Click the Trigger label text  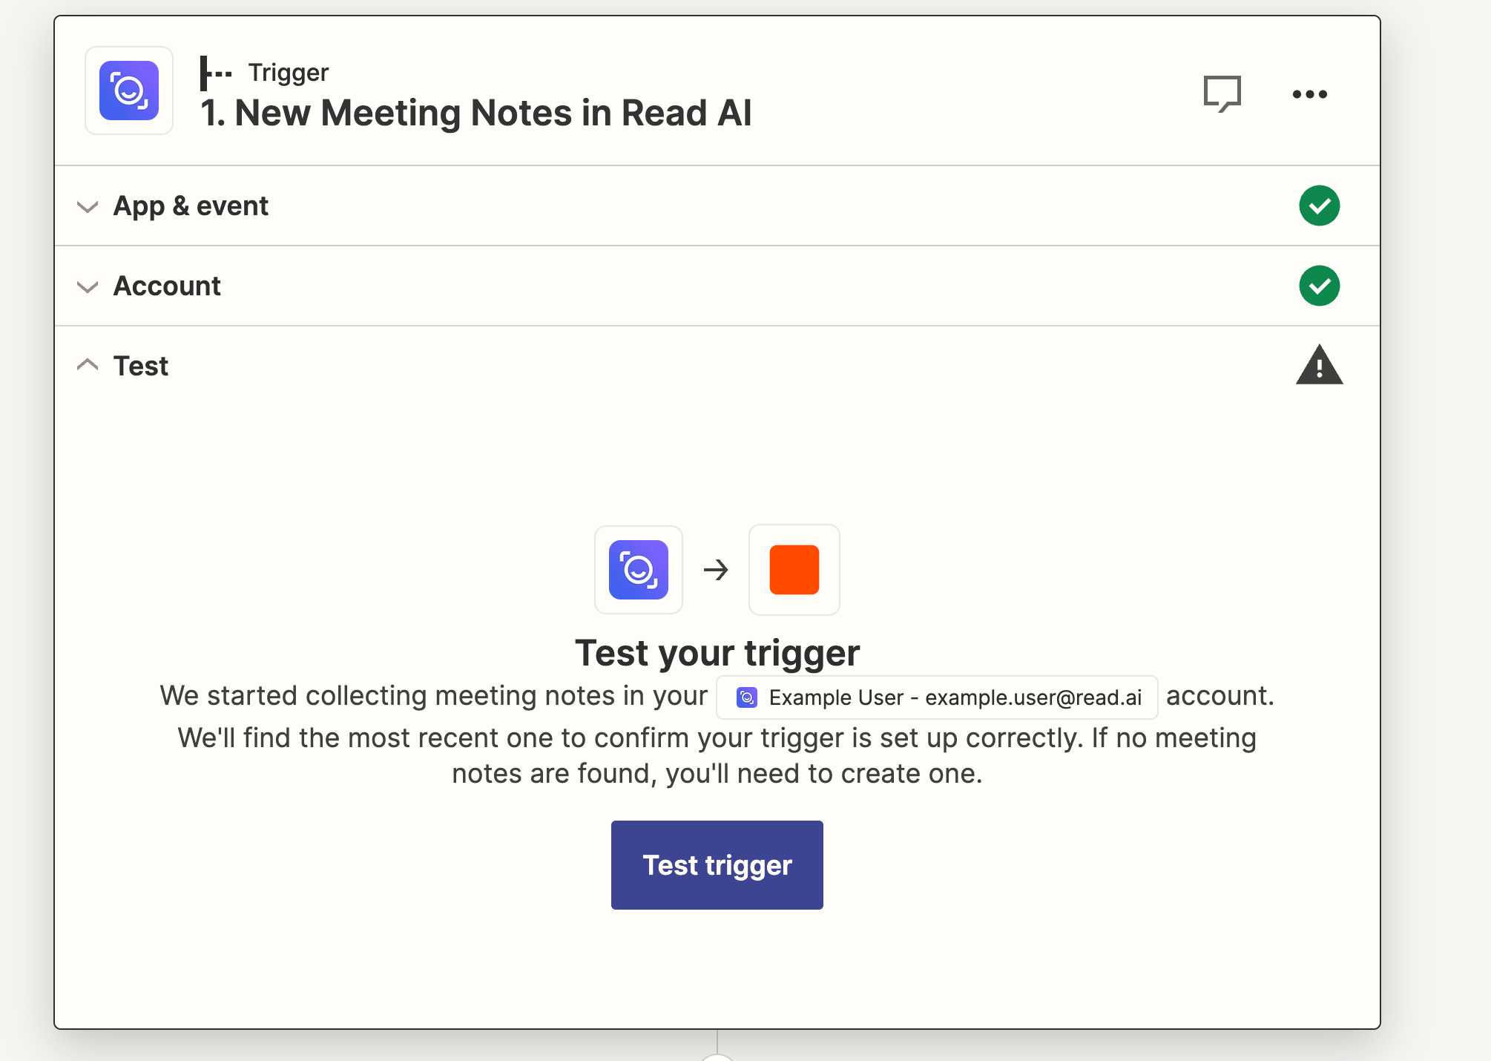289,73
